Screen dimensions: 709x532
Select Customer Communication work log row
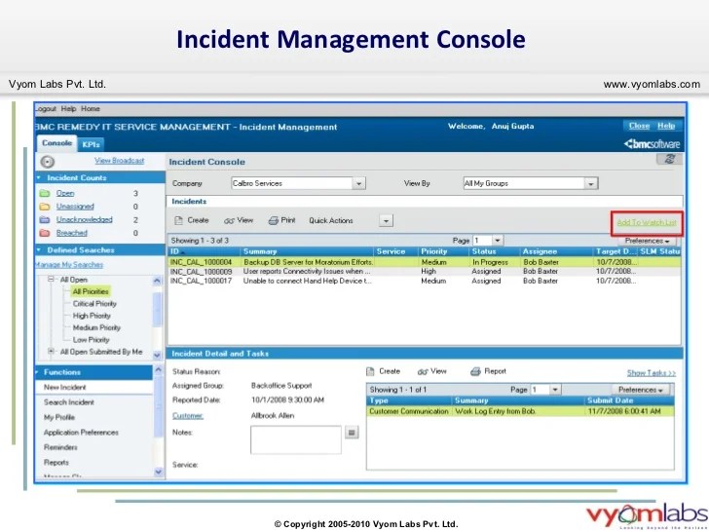point(520,411)
